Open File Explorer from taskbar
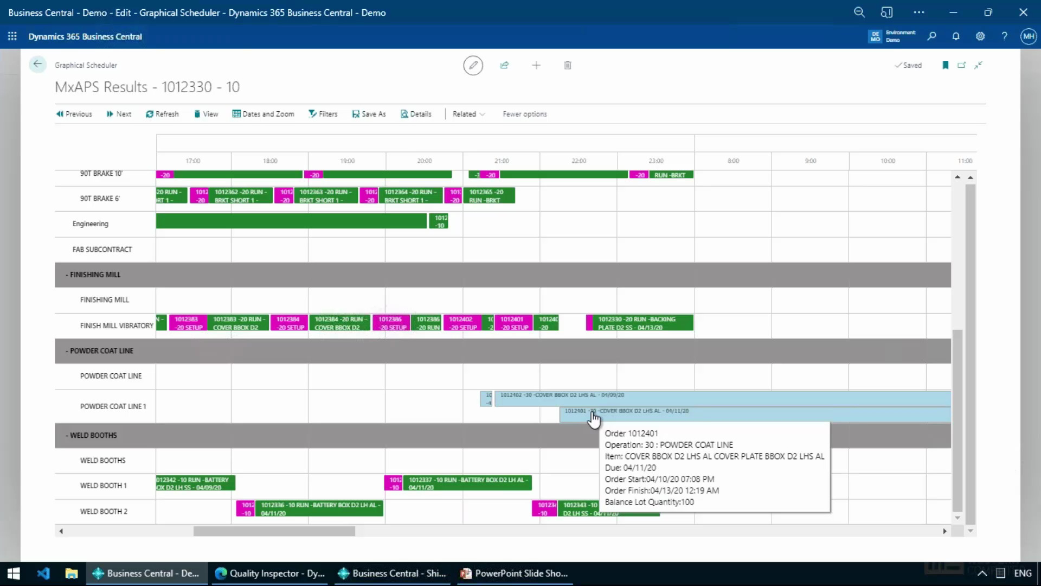 pyautogui.click(x=72, y=573)
